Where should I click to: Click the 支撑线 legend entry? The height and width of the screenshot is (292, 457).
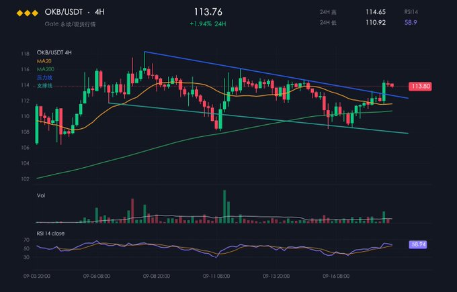pos(44,86)
